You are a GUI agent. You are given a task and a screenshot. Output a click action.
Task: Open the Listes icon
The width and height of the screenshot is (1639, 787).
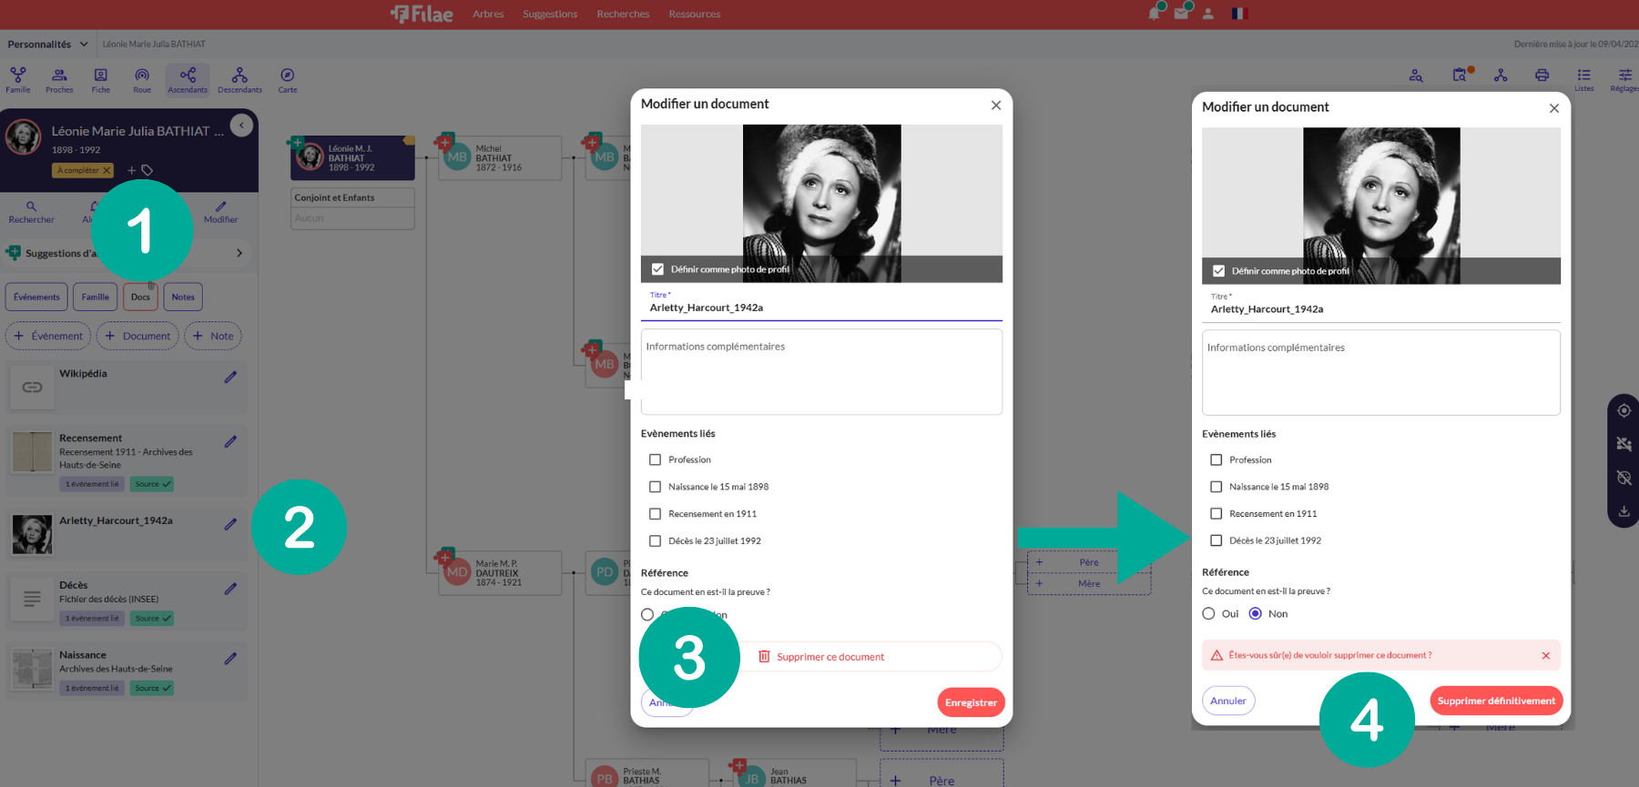click(1584, 79)
